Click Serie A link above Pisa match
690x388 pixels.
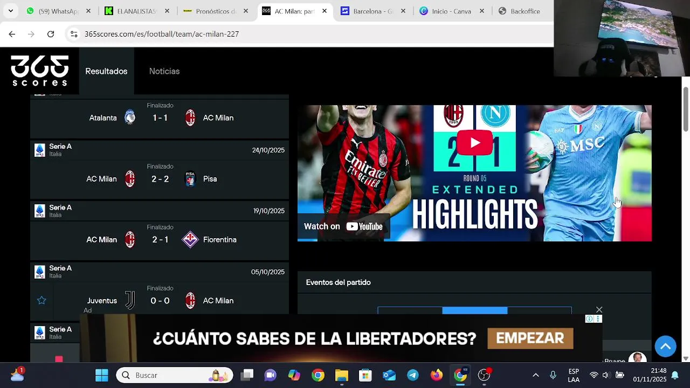click(x=60, y=147)
